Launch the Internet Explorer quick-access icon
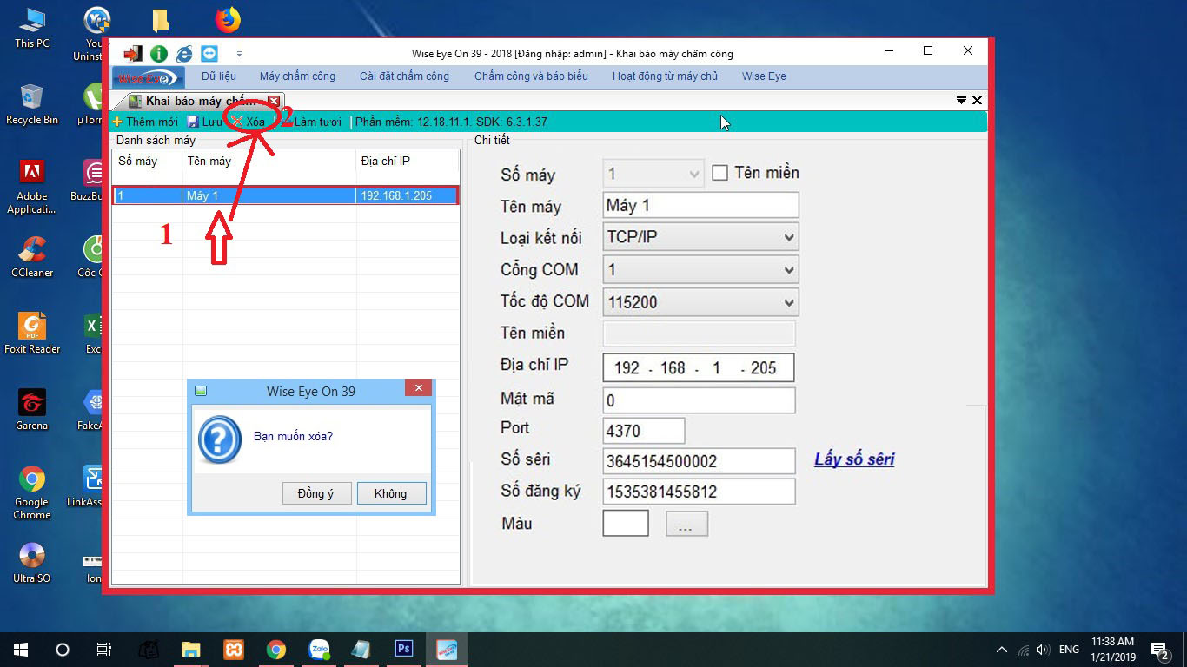 click(184, 54)
